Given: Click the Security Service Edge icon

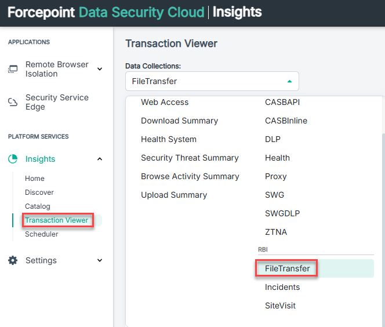Looking at the screenshot, I should click(x=13, y=102).
